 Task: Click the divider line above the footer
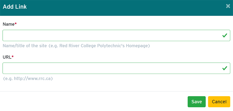coord(116,91)
